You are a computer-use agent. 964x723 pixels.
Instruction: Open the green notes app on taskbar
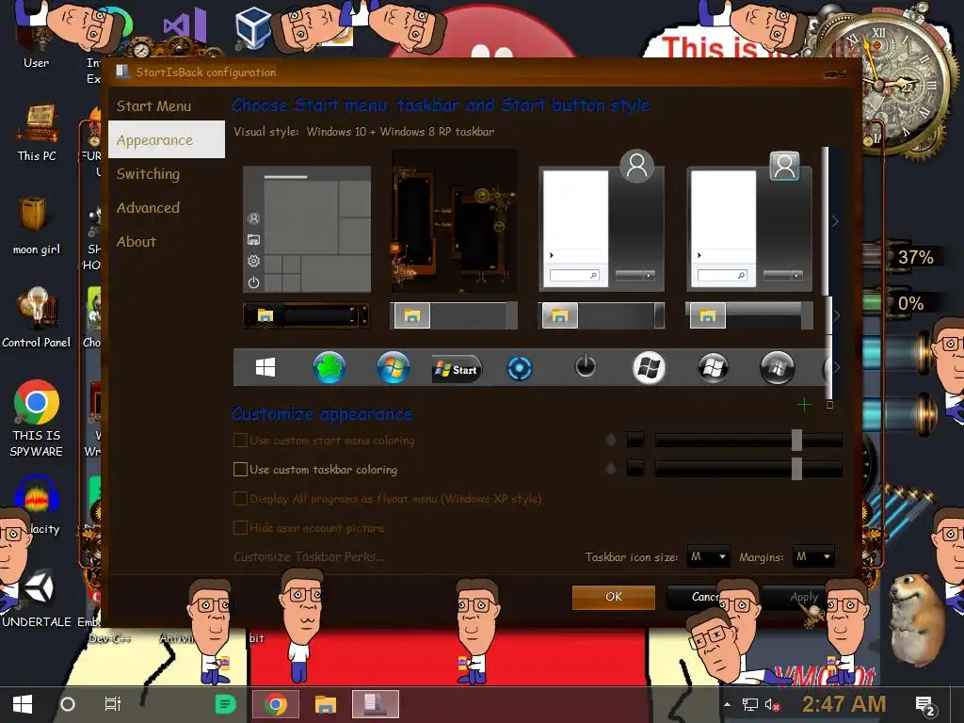coord(225,704)
